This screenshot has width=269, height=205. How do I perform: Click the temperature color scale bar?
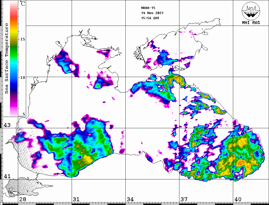[14, 59]
